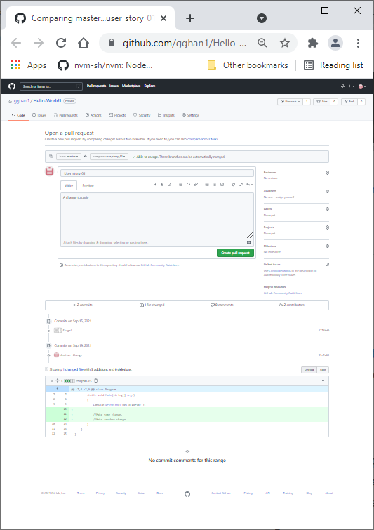The height and width of the screenshot is (530, 374).
Task: Open the Other bookmarks folder
Action: coord(248,65)
